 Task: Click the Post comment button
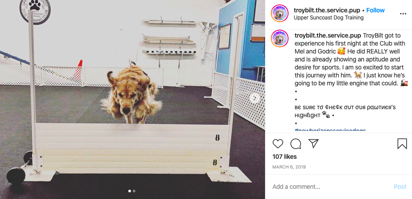coord(400,187)
